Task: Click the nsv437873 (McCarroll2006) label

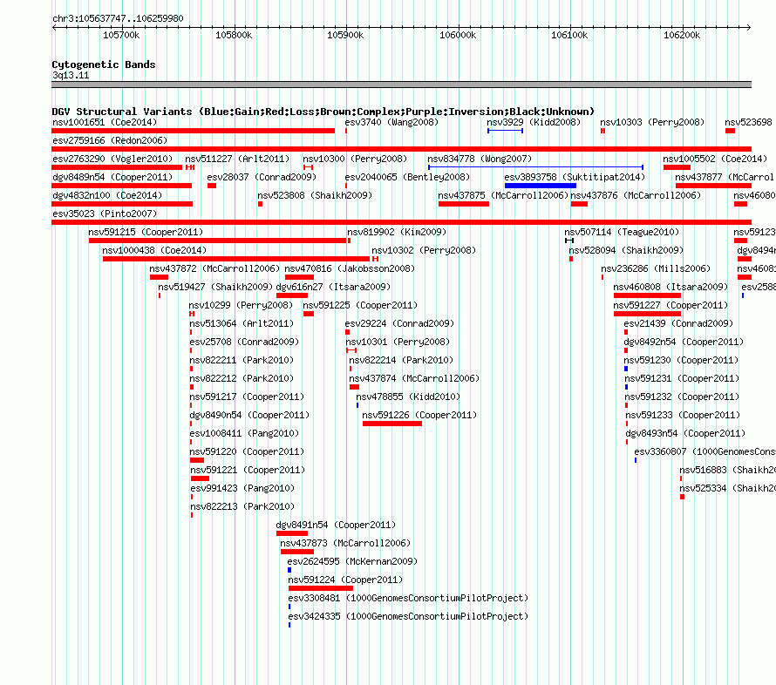Action: pyautogui.click(x=345, y=543)
